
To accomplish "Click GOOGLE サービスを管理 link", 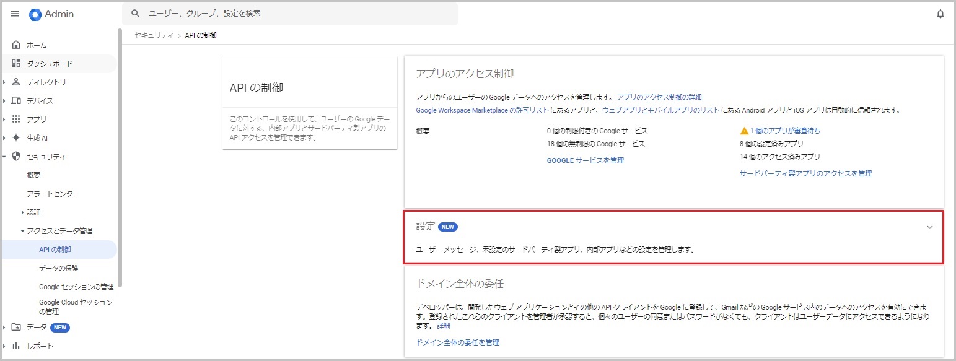I will click(x=585, y=160).
